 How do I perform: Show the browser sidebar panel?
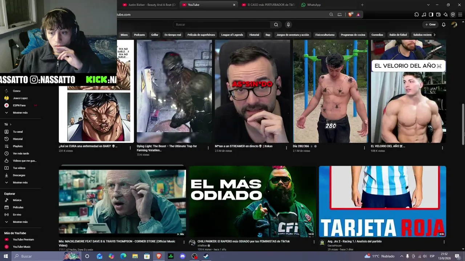tap(431, 14)
